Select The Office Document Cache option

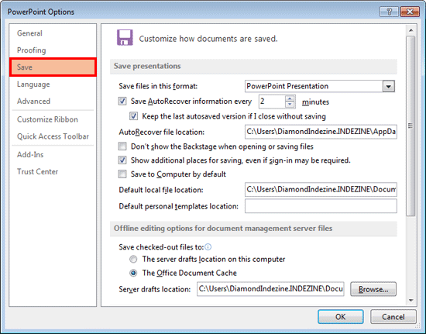(x=133, y=273)
